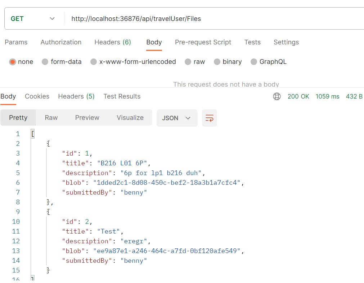Click the request URL input field
Viewport: 364px width, 283px height.
pyautogui.click(x=212, y=19)
